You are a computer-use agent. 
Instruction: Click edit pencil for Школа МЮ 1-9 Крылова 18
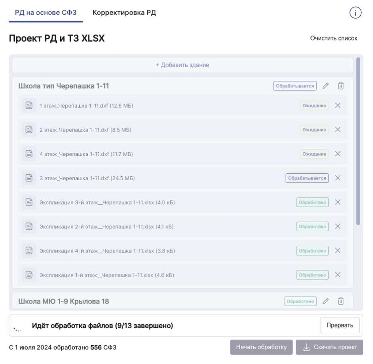(326, 301)
